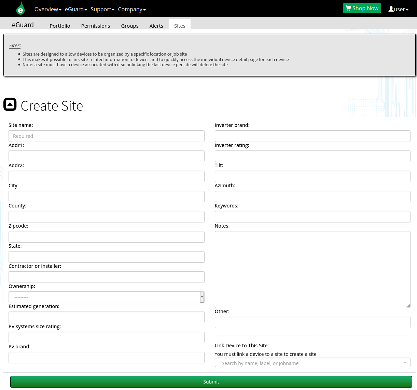
Task: Expand the Ownership select box
Action: click(x=107, y=297)
